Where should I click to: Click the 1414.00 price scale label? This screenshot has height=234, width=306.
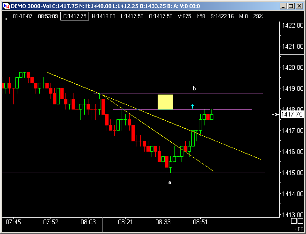293,194
